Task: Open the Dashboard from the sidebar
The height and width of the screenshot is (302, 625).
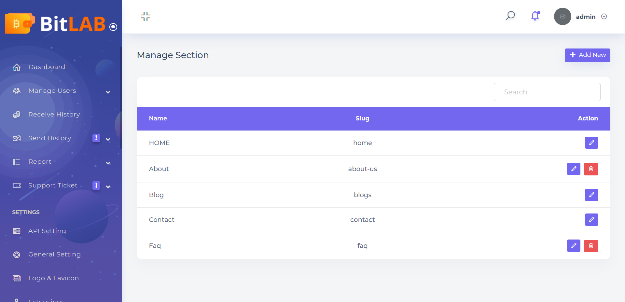Action: (47, 67)
